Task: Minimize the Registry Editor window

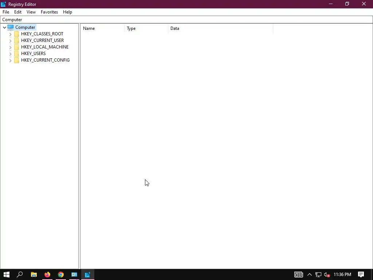Action: 330,4
